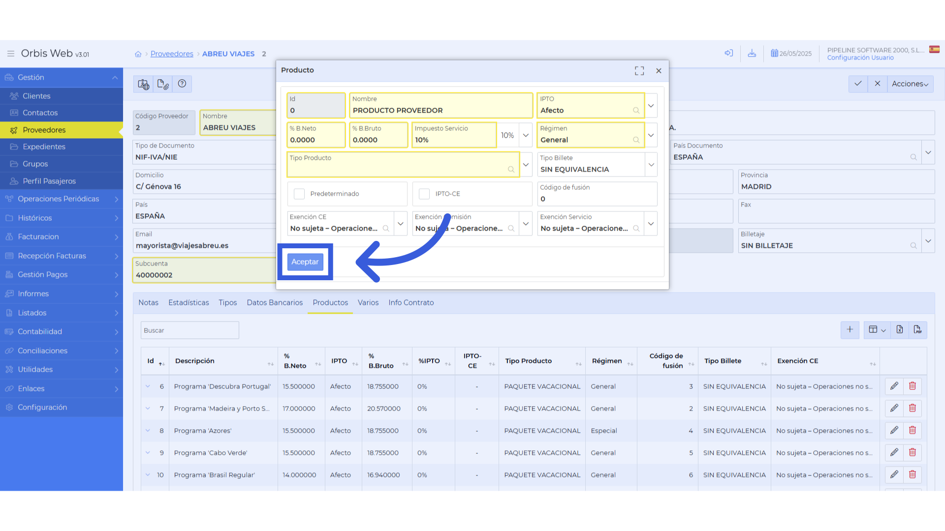Search icon in the IPTO field
The image size is (945, 531).
click(636, 111)
